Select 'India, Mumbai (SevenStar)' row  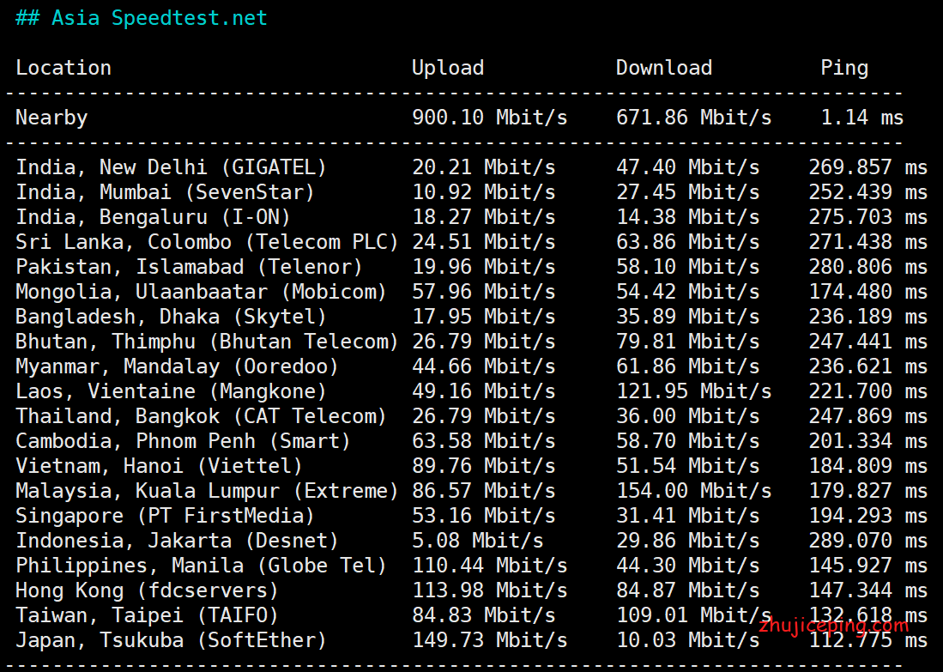[x=472, y=192]
